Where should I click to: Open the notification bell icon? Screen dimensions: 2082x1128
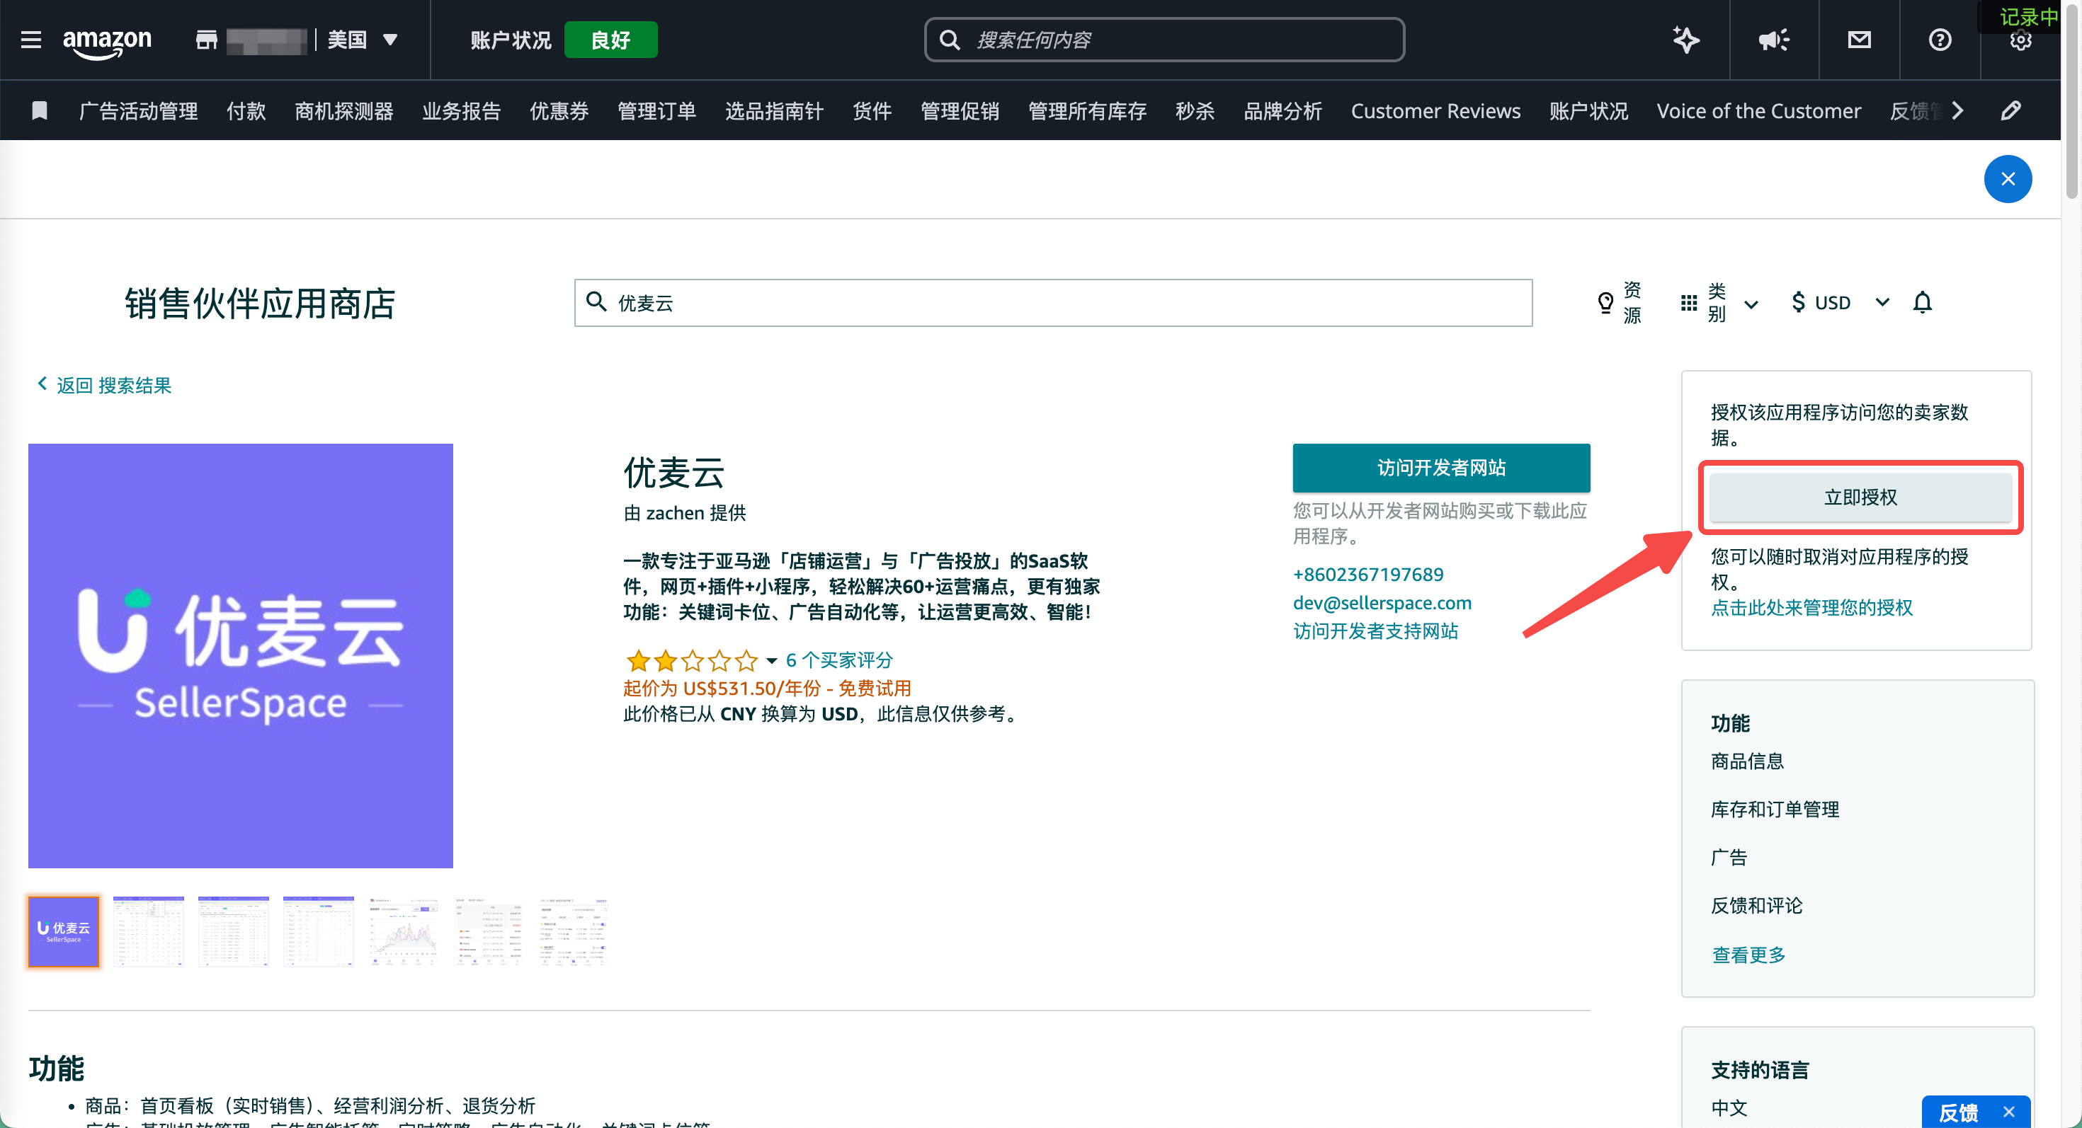[x=1922, y=302]
